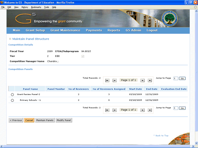Click next page arrow in bottom pagination

click(143, 110)
